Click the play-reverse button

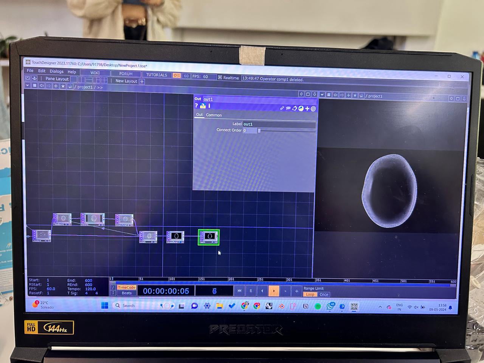point(262,291)
